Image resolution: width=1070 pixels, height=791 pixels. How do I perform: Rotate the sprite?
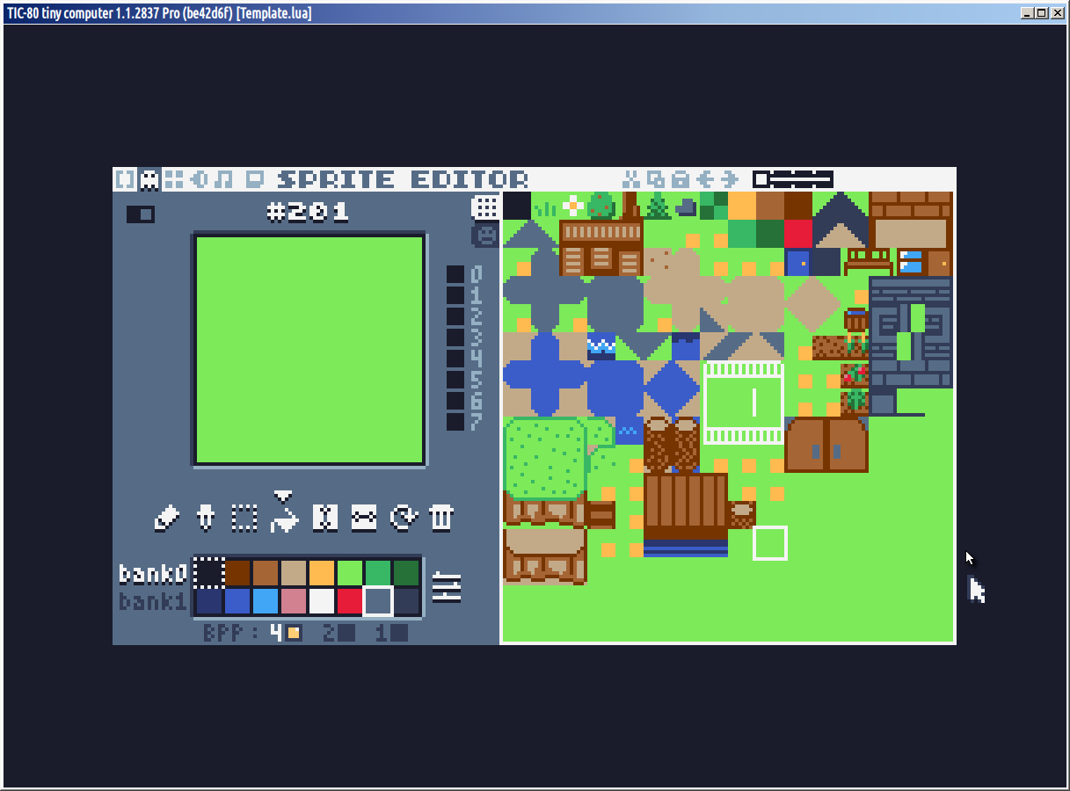click(403, 518)
